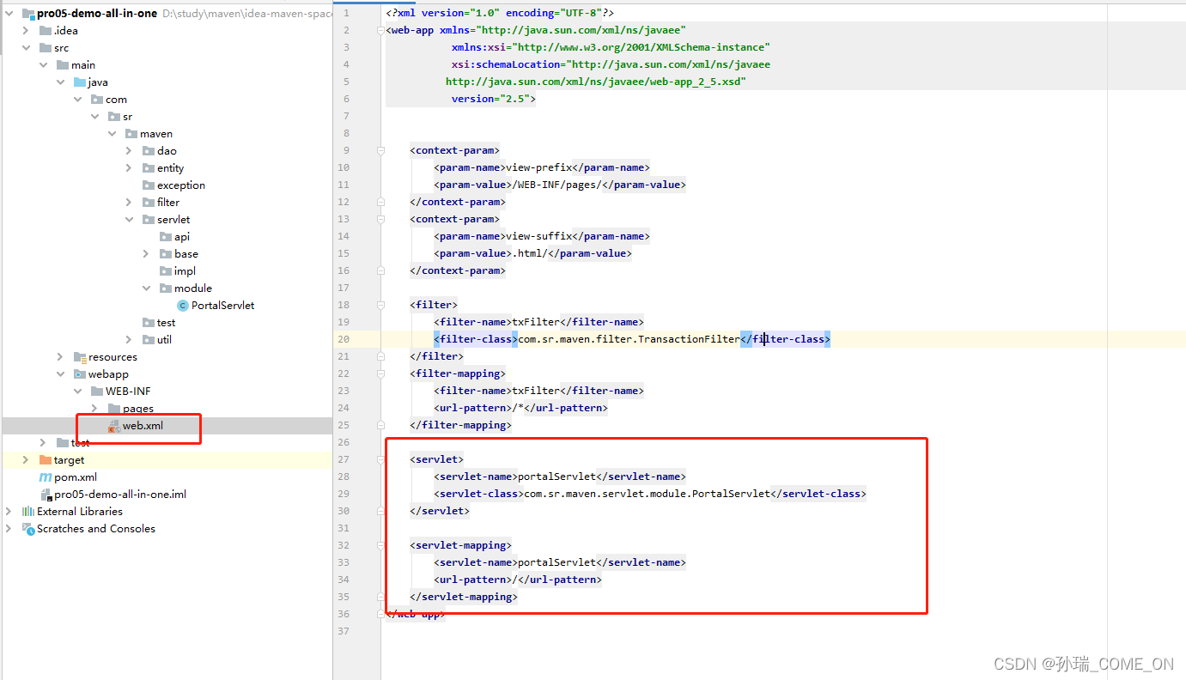Click the view-suffix param-name text
Screen dimensions: 1186x680
pos(539,236)
